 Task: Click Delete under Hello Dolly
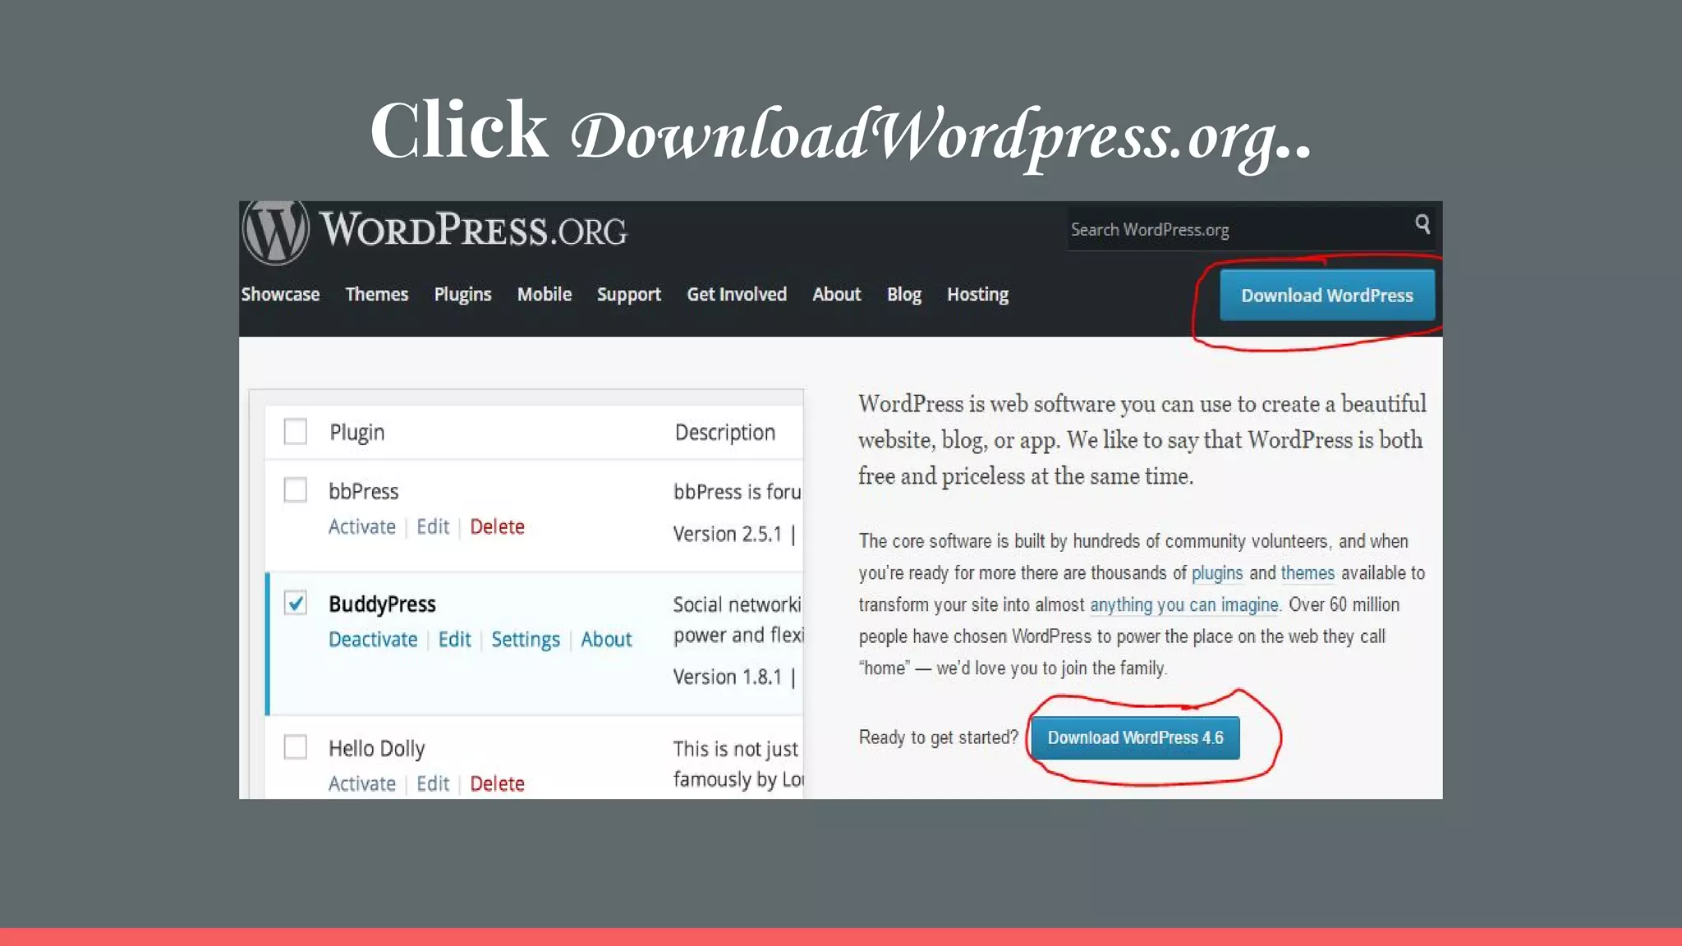click(x=497, y=783)
